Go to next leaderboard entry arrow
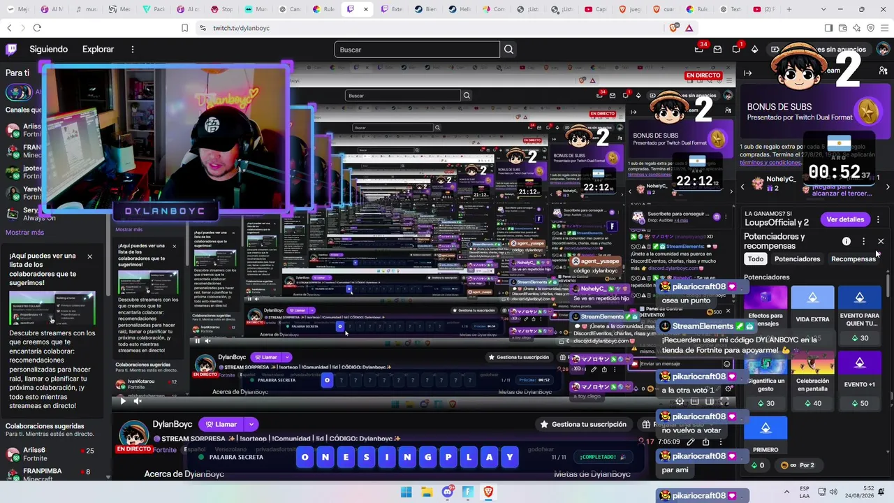Image resolution: width=894 pixels, height=503 pixels. click(x=888, y=187)
